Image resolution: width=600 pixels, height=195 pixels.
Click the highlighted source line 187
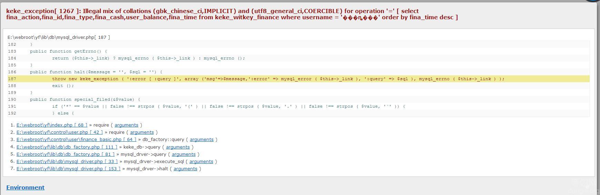pyautogui.click(x=278, y=79)
